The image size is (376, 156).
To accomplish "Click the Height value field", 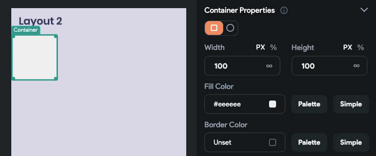I will coord(329,66).
